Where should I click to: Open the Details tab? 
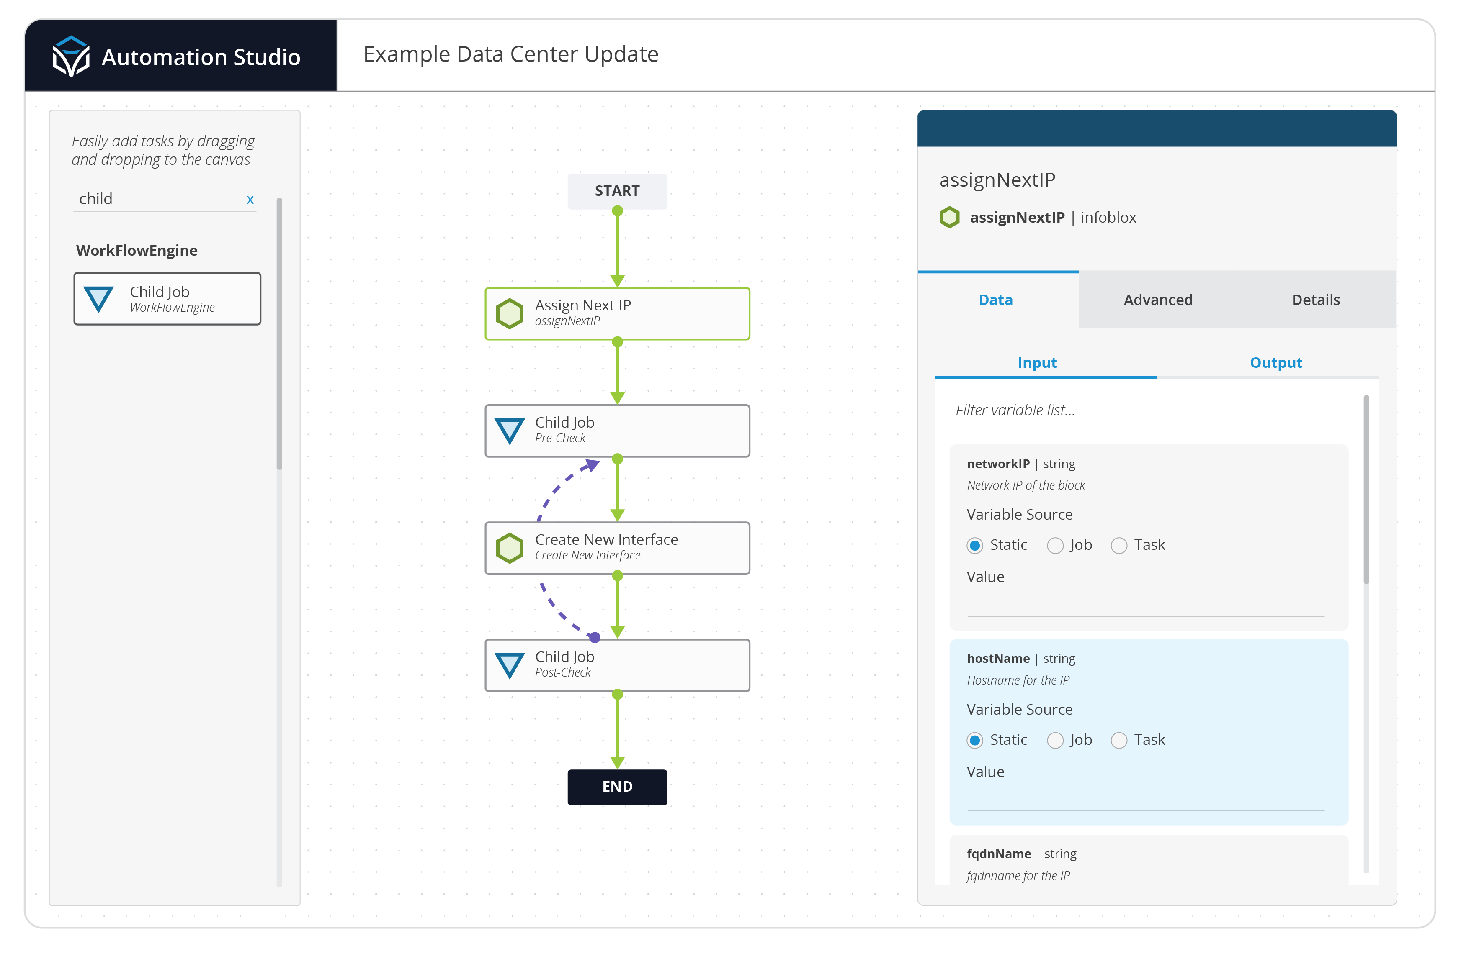(x=1316, y=300)
